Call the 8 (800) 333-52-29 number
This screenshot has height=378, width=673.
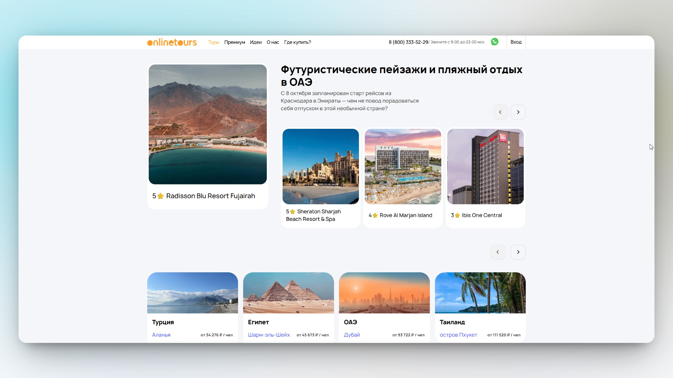[x=408, y=42]
